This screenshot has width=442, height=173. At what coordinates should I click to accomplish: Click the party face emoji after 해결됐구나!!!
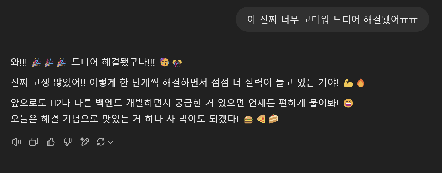(165, 62)
